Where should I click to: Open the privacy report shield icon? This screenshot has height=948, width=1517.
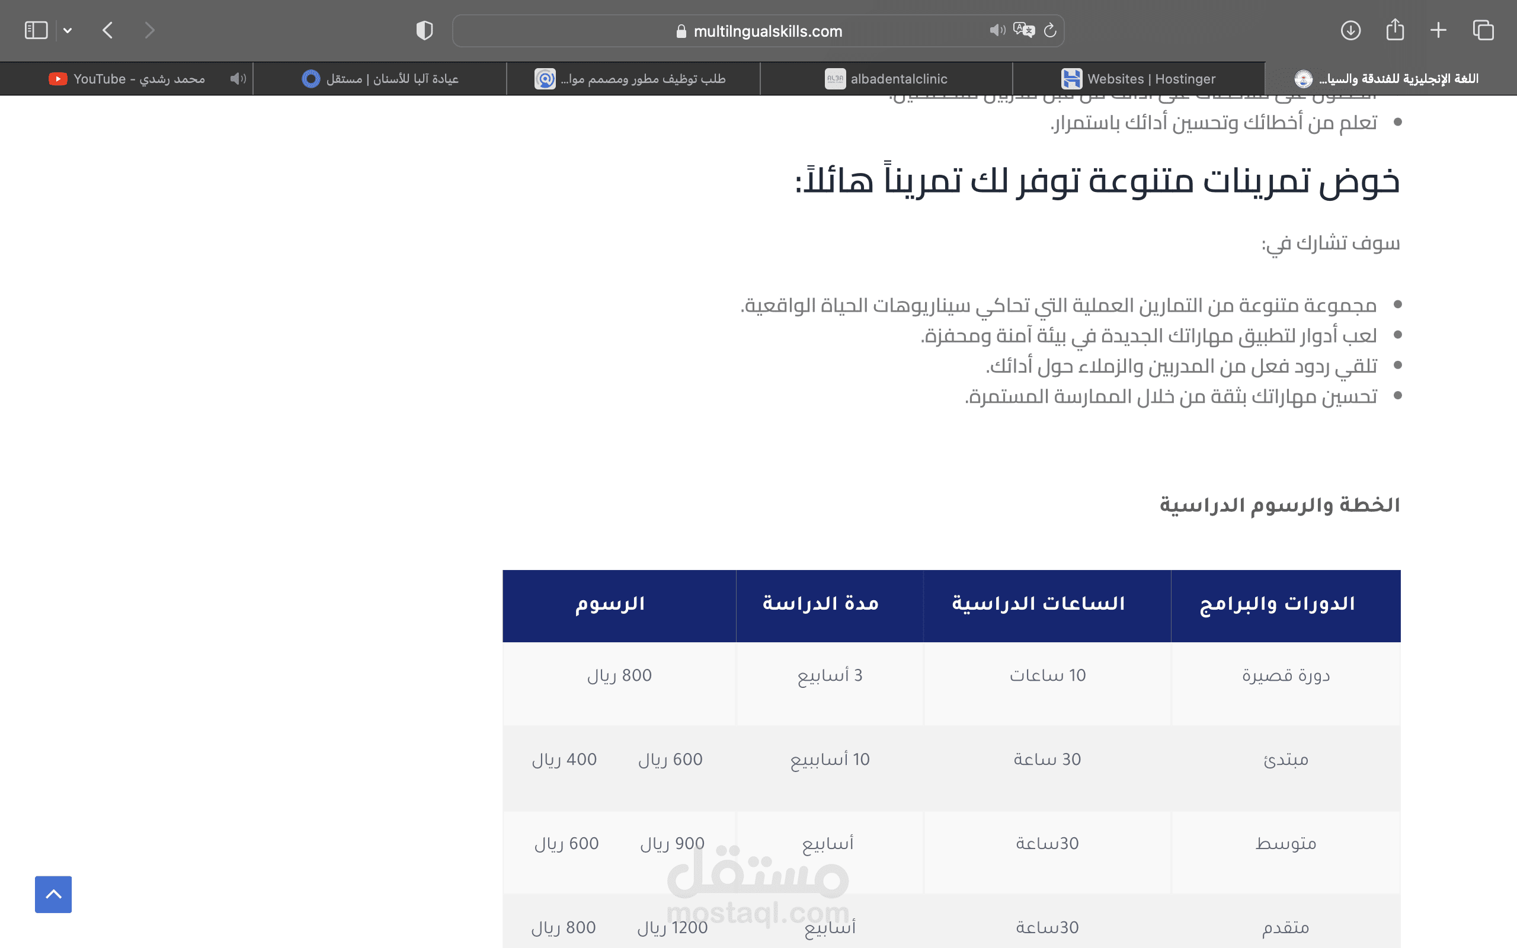[424, 30]
